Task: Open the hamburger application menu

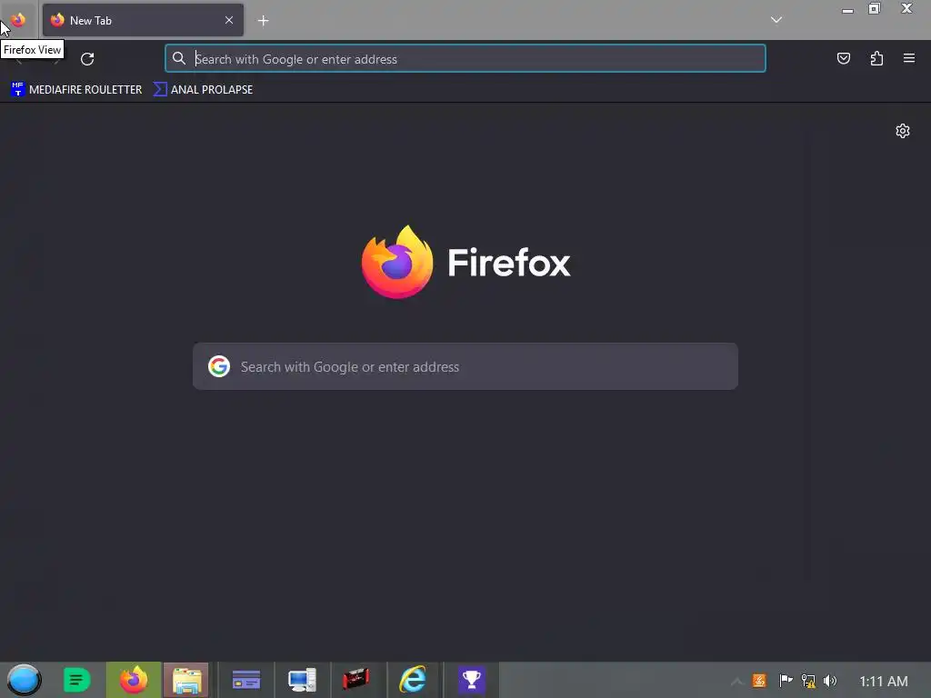Action: tap(909, 58)
